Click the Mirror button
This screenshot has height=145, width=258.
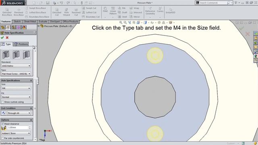pyautogui.click(x=135, y=17)
